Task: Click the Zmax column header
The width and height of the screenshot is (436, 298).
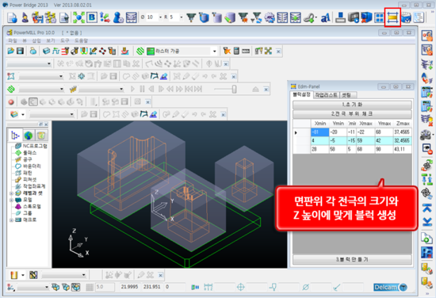Action: pos(403,124)
